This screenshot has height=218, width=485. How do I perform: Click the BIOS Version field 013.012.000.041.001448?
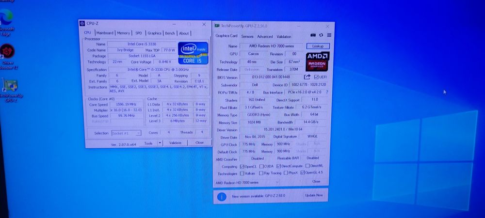271,77
